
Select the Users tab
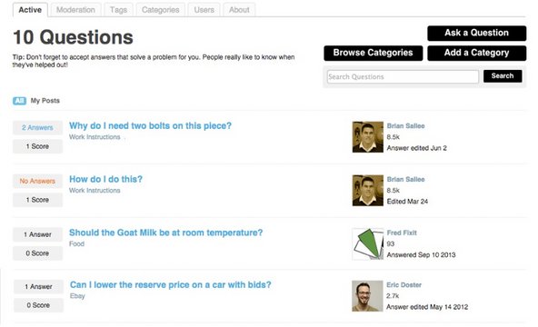pos(204,10)
